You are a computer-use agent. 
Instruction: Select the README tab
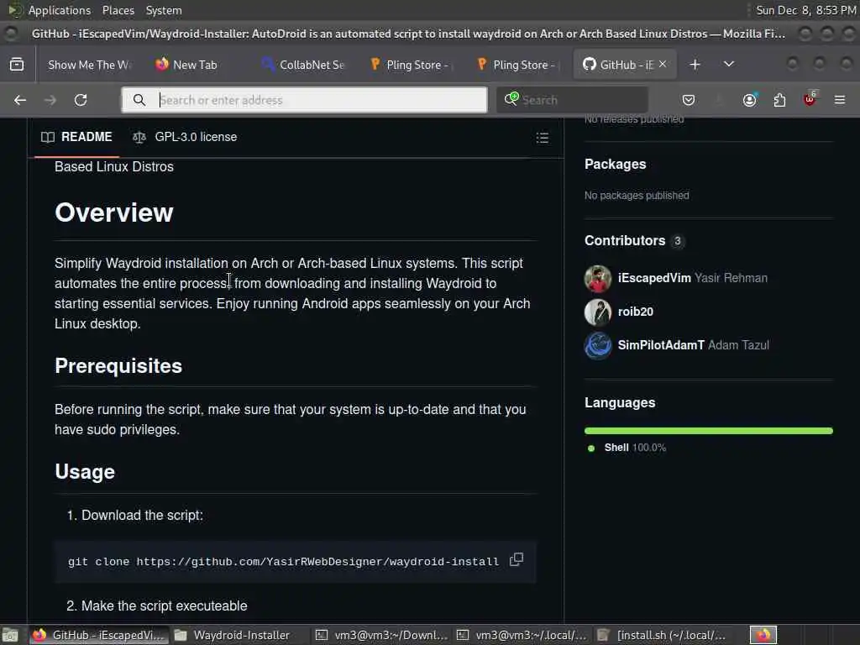click(76, 137)
